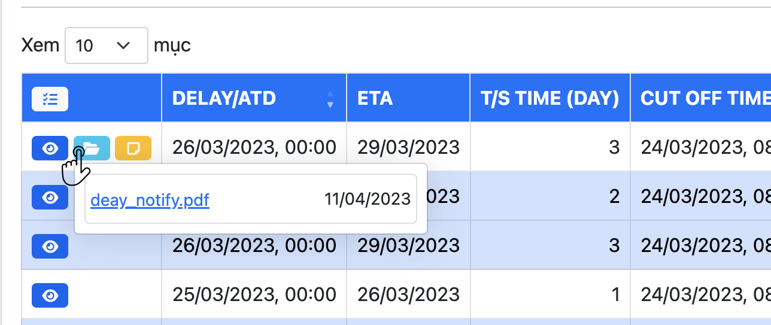Open the yellow note icon in first row
Image resolution: width=771 pixels, height=325 pixels.
133,148
